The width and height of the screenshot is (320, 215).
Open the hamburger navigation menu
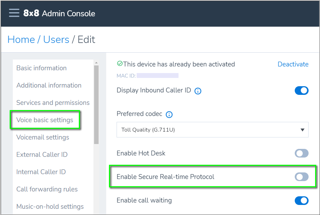14,13
